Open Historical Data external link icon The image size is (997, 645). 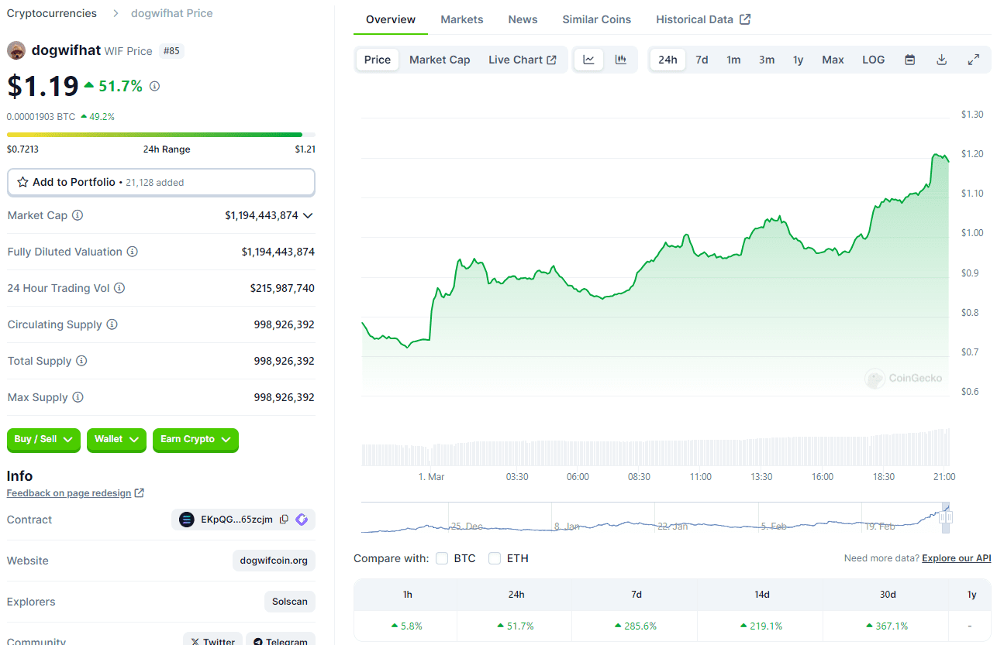pos(745,19)
